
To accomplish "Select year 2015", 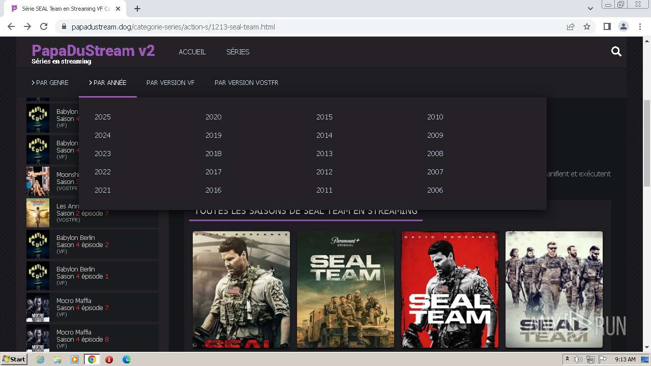I will [324, 117].
